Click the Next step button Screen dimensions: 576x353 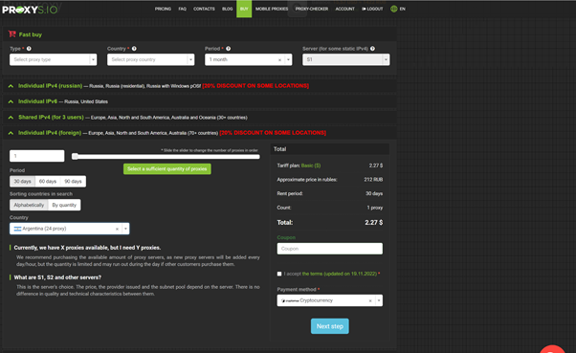click(x=330, y=326)
